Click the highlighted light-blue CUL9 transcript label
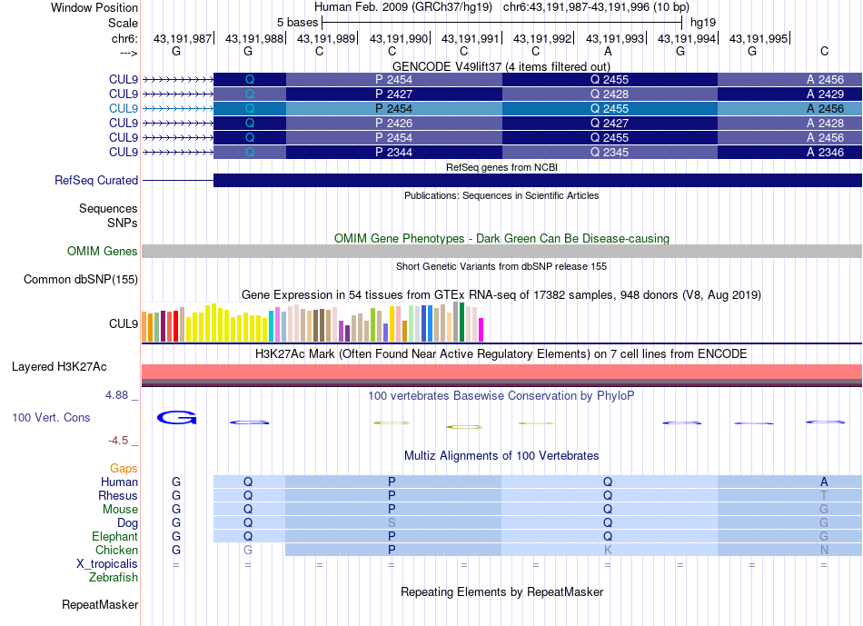 coord(124,108)
